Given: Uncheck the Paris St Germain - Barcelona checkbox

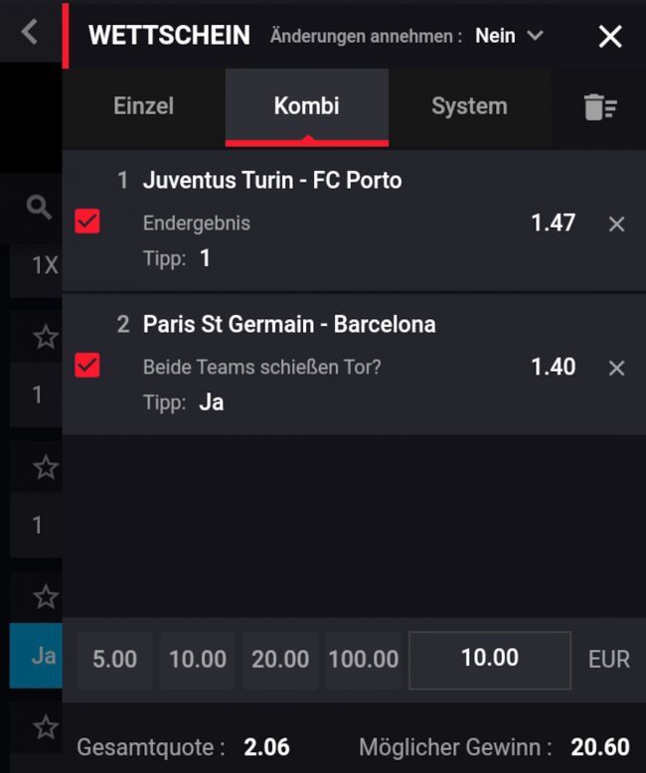Looking at the screenshot, I should click(87, 367).
